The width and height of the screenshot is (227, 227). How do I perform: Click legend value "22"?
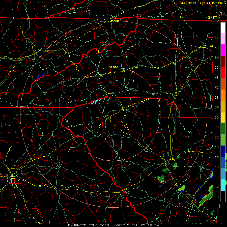[217, 137]
